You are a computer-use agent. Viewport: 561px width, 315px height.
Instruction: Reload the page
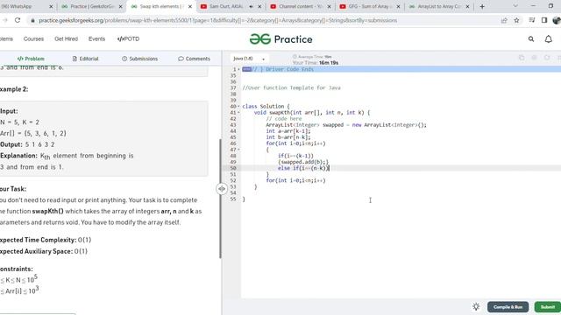[18, 20]
